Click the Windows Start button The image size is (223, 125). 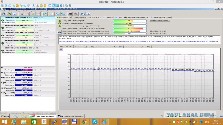point(5,122)
